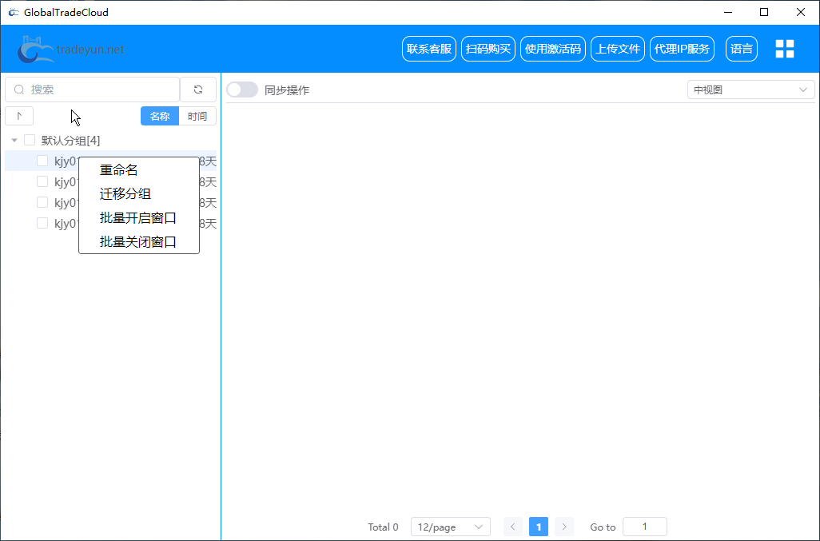Click the refresh icon beside the search box

197,89
